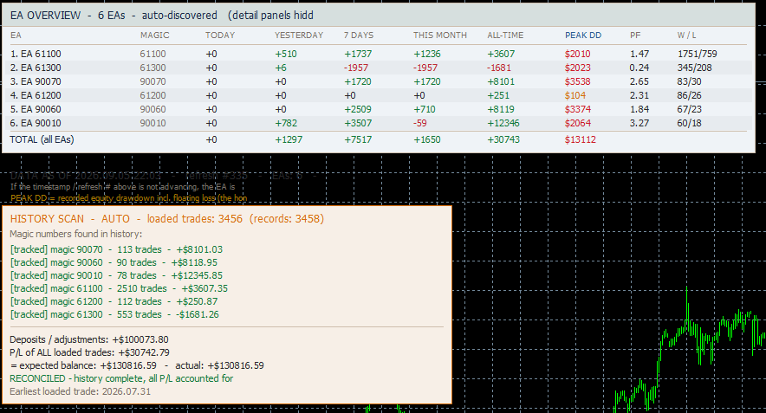Image resolution: width=766 pixels, height=413 pixels.
Task: Click the expected balance line
Action: 137,365
